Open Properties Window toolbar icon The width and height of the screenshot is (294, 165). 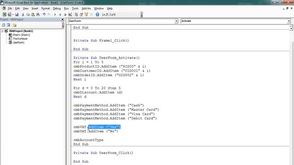[x=81, y=14]
